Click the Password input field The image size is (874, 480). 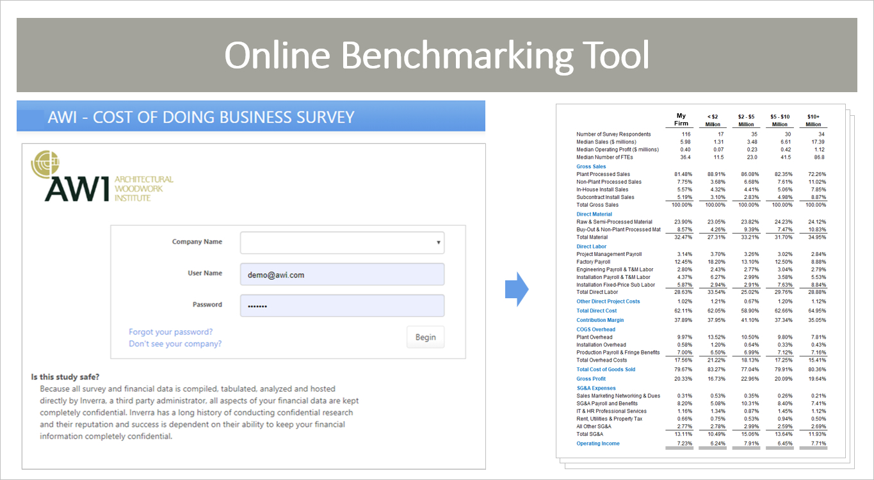[342, 305]
